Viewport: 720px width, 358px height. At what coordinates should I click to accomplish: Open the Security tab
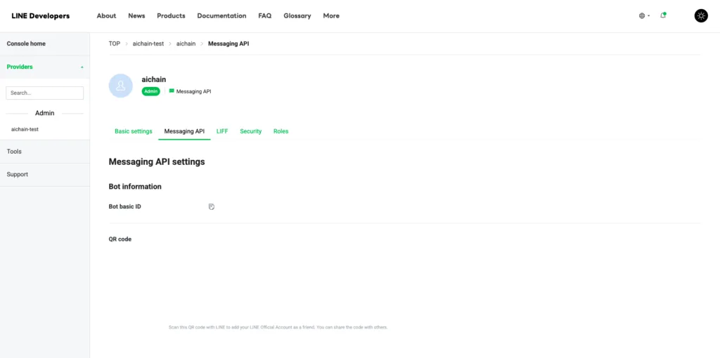pyautogui.click(x=250, y=131)
